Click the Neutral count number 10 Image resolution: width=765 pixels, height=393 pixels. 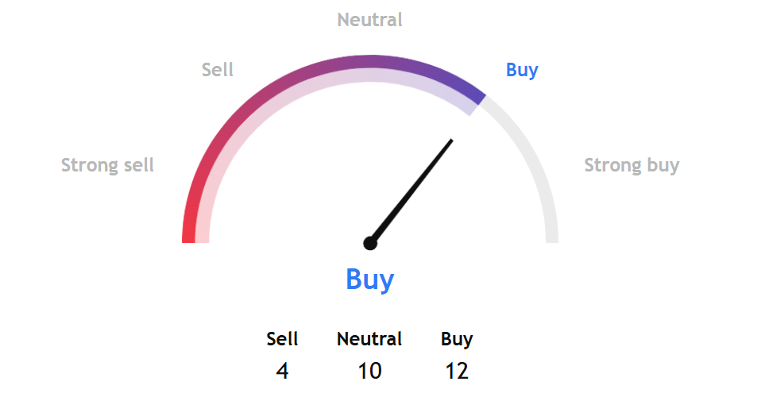[x=369, y=371]
